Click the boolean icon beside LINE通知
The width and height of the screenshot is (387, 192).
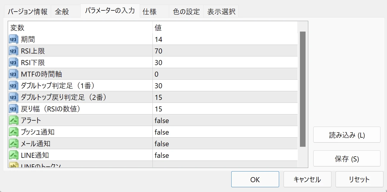pos(14,155)
